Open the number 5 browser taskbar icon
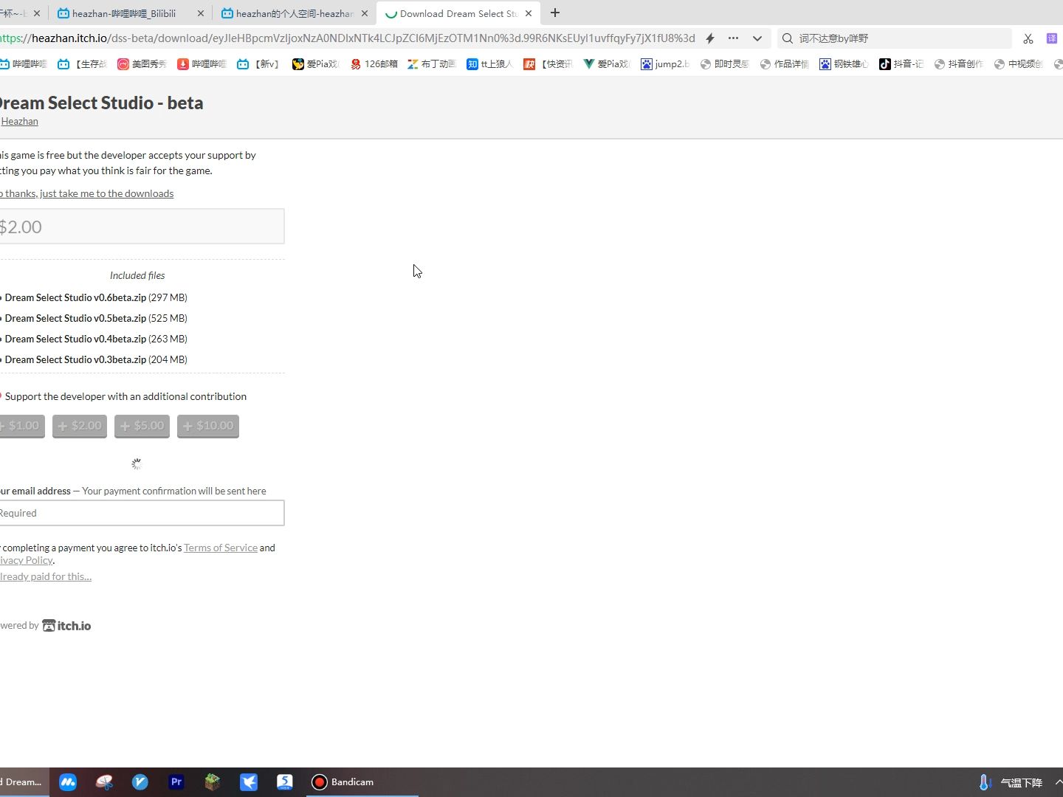Viewport: 1063px width, 797px height. tap(285, 782)
